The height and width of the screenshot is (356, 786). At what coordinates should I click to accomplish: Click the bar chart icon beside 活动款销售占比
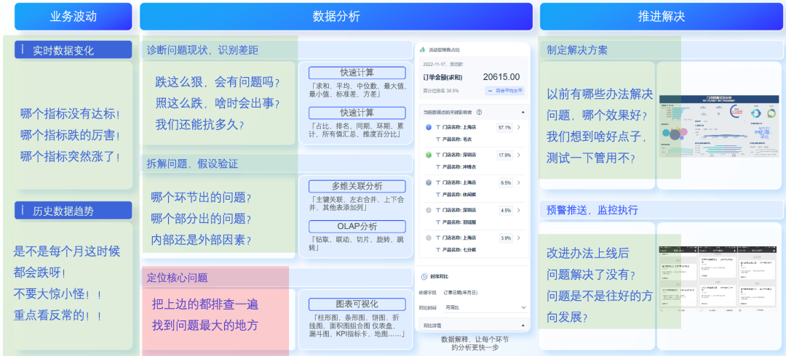click(x=422, y=50)
